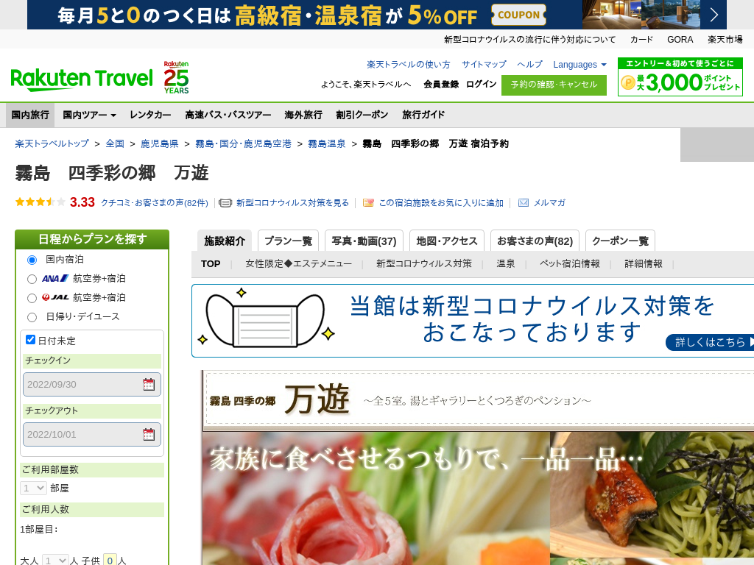Select JAL 航空券+宿泊 radio option

(x=32, y=299)
